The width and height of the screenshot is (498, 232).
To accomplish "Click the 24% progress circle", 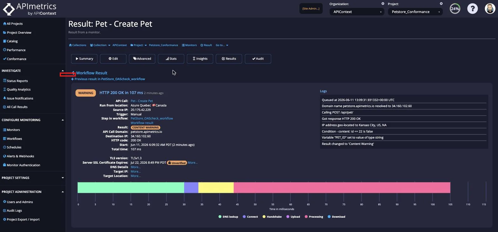I will click(455, 9).
